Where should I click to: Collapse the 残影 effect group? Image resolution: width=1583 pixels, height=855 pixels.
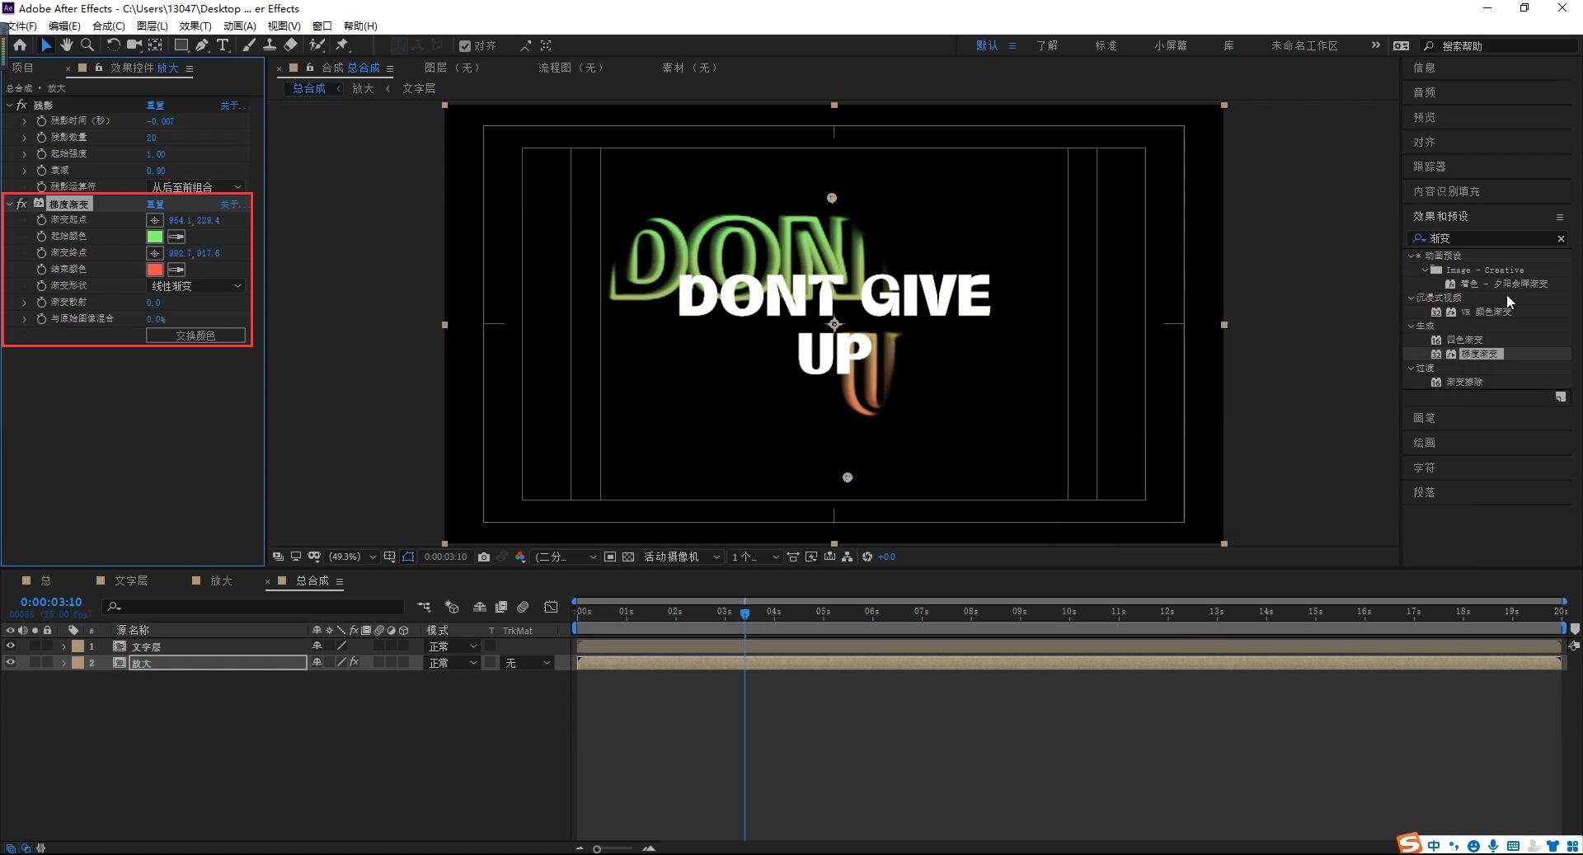(x=9, y=106)
